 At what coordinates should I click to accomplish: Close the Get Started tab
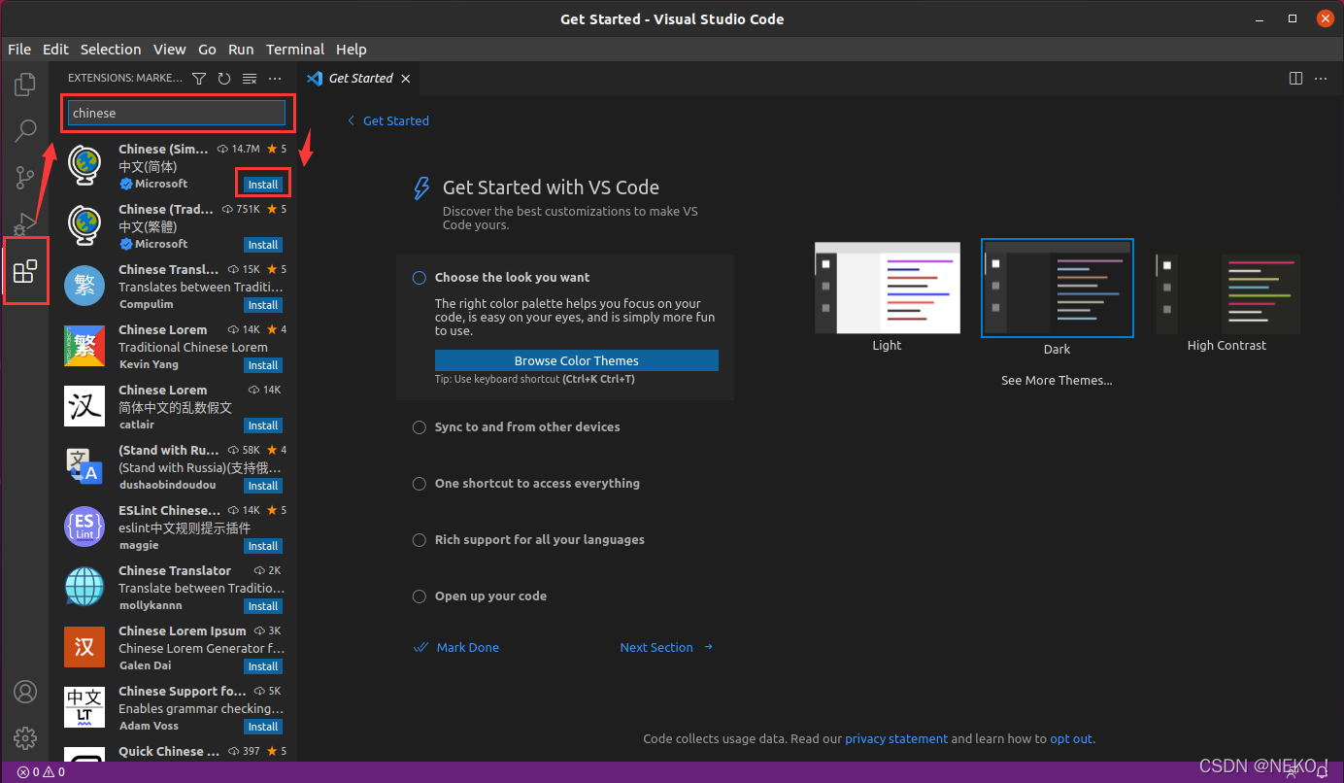(406, 79)
